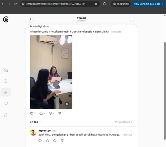Open the #ResellerCamp hashtag
Screen dimensions: 166x147
(x=39, y=32)
